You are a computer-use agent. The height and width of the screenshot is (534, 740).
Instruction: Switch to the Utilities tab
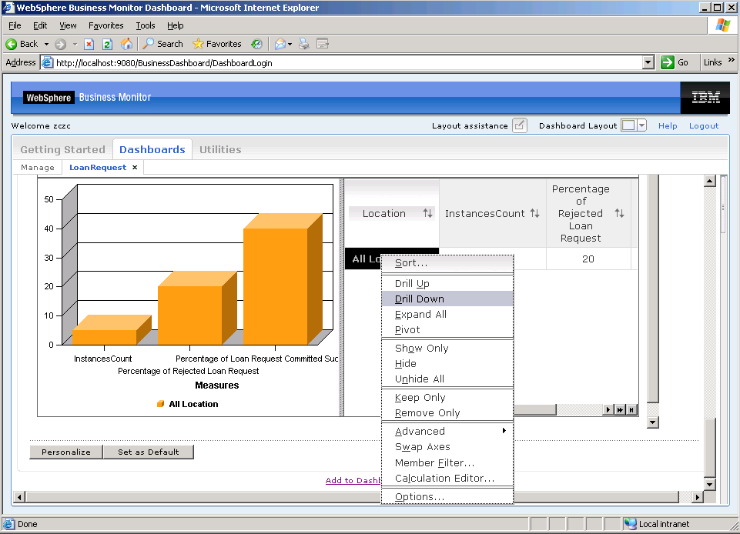tap(220, 149)
